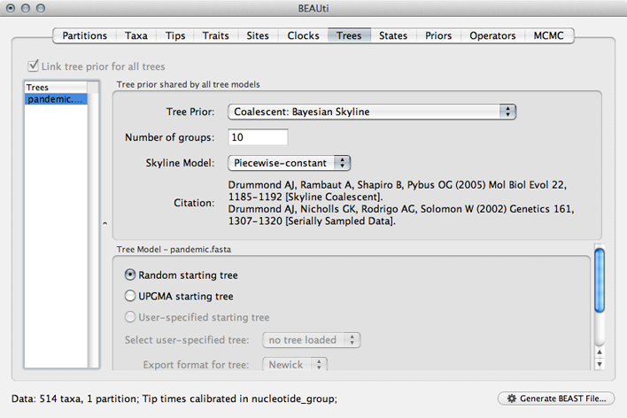Switch to the Priors tab
Image resolution: width=627 pixels, height=418 pixels.
click(x=437, y=35)
